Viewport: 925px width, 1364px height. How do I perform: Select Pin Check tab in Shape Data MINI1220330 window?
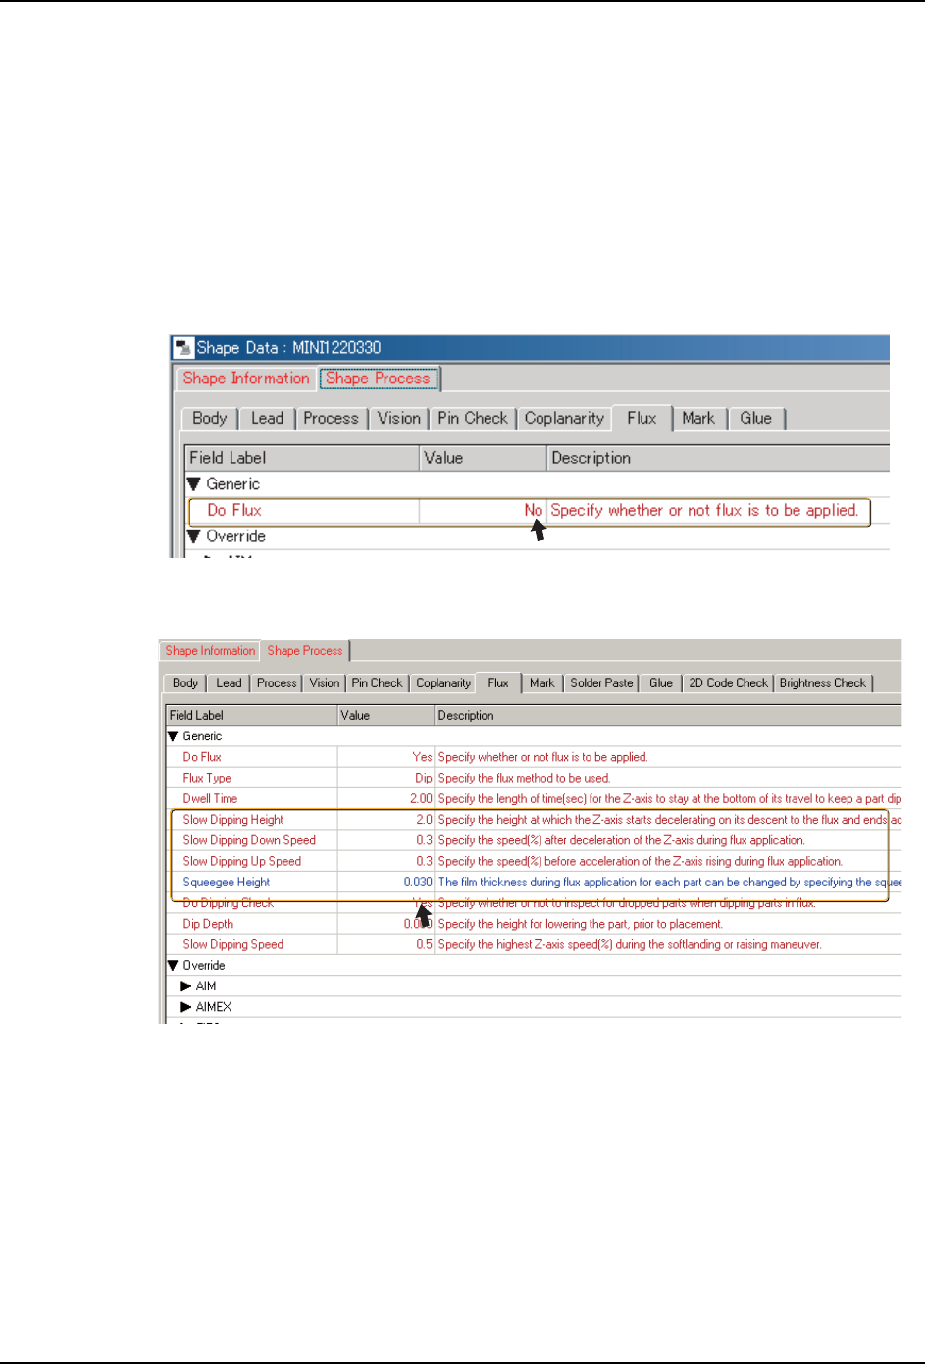click(x=473, y=419)
